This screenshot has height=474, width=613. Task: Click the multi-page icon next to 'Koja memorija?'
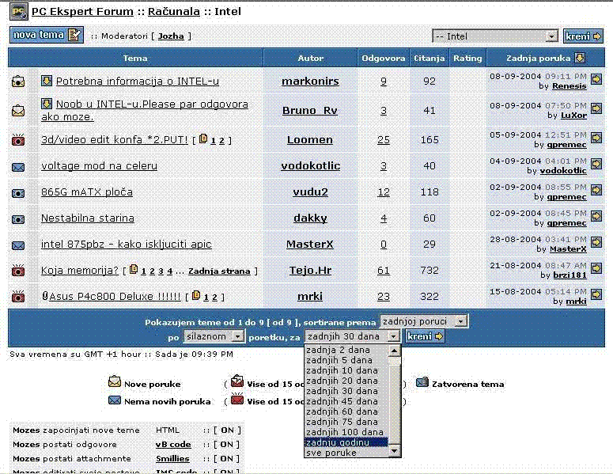pyautogui.click(x=134, y=270)
